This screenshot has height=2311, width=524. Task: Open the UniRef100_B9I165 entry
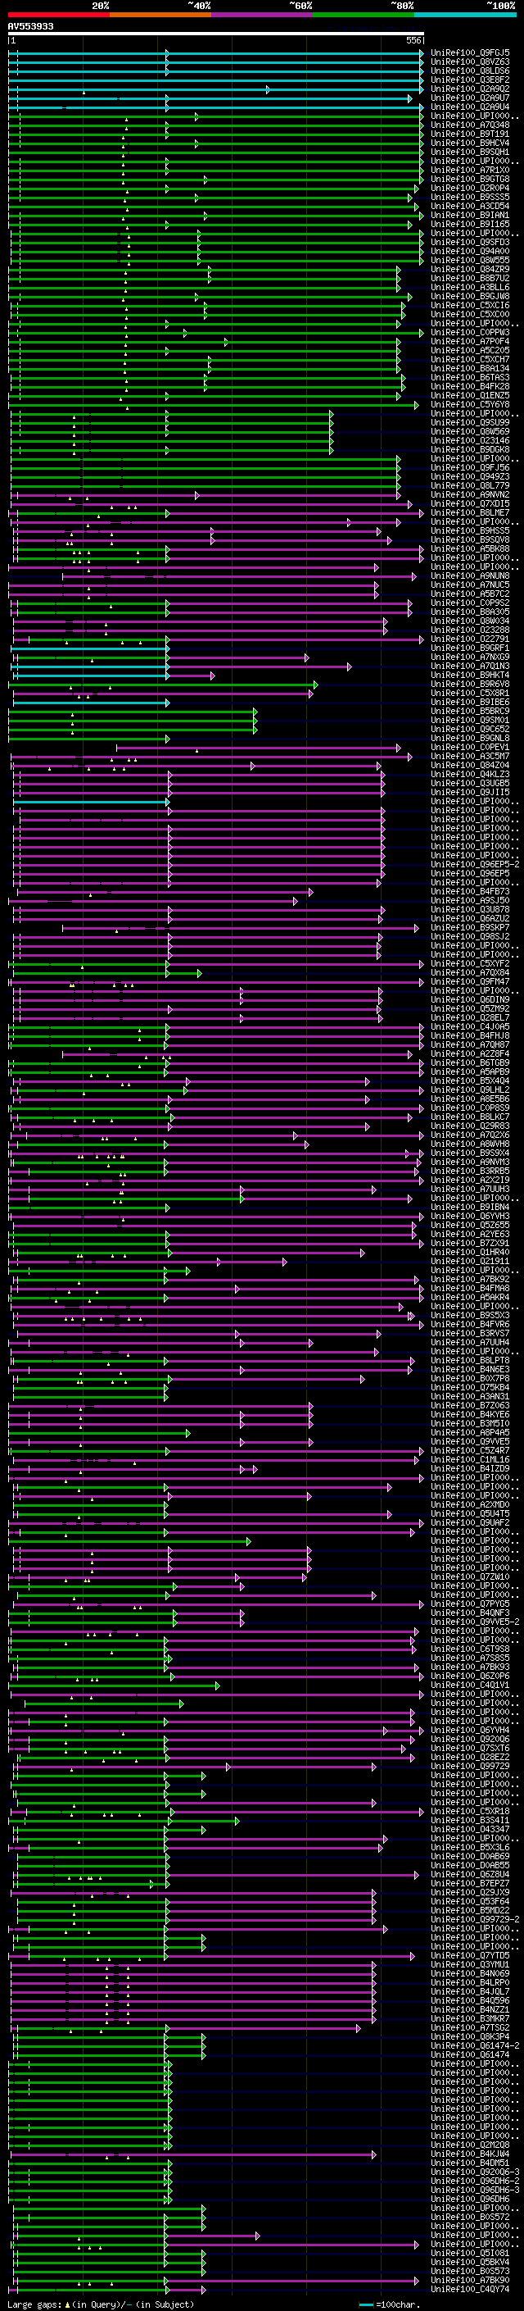click(469, 225)
